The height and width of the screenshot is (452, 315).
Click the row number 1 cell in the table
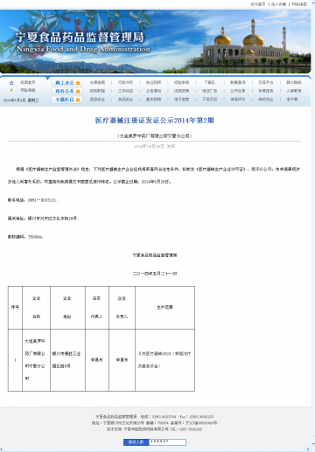click(x=15, y=360)
